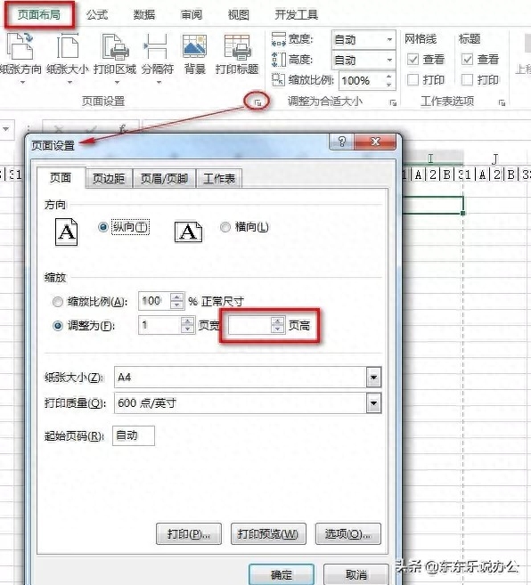The width and height of the screenshot is (531, 585).
Task: Adjust 缩放比例 100 spinner in dialog
Action: point(177,301)
